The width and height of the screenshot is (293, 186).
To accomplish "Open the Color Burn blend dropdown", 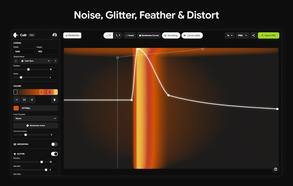I will [36, 61].
